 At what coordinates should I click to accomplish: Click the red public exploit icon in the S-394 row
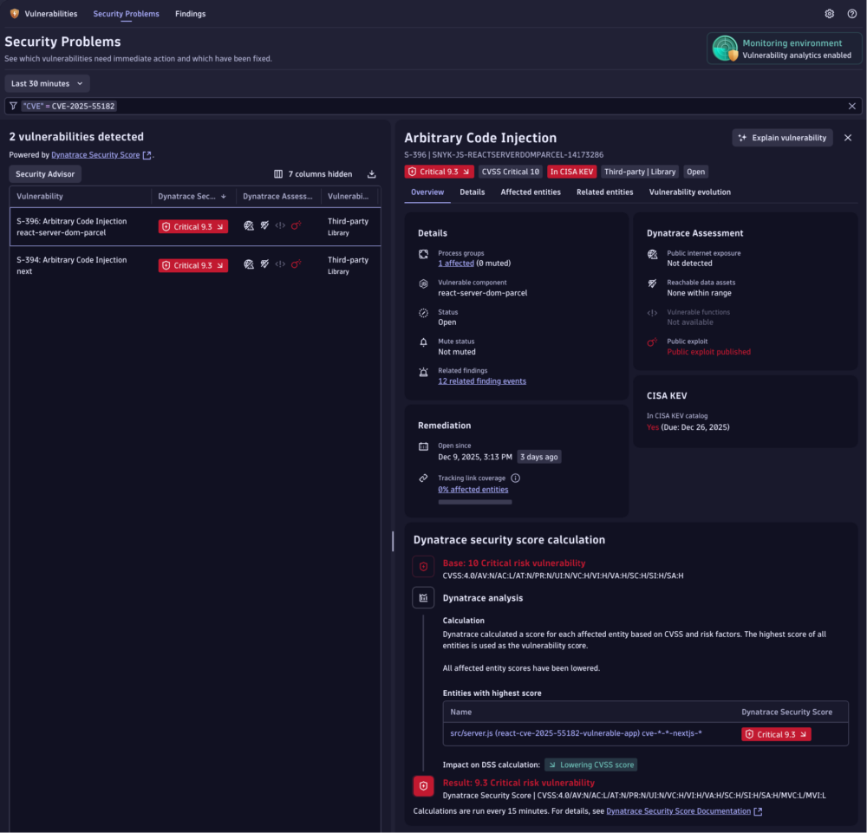coord(296,264)
